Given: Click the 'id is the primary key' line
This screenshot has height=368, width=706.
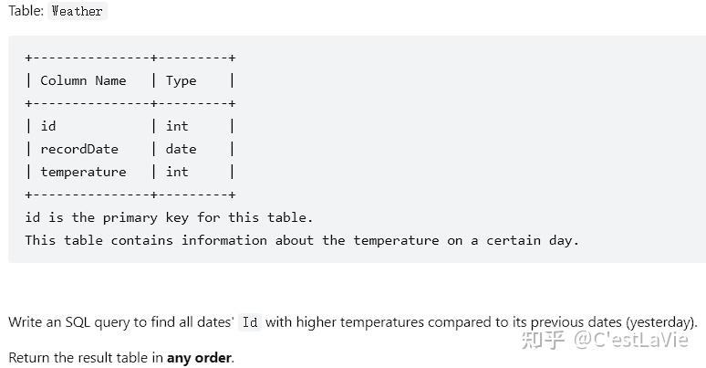Looking at the screenshot, I should pyautogui.click(x=169, y=217).
